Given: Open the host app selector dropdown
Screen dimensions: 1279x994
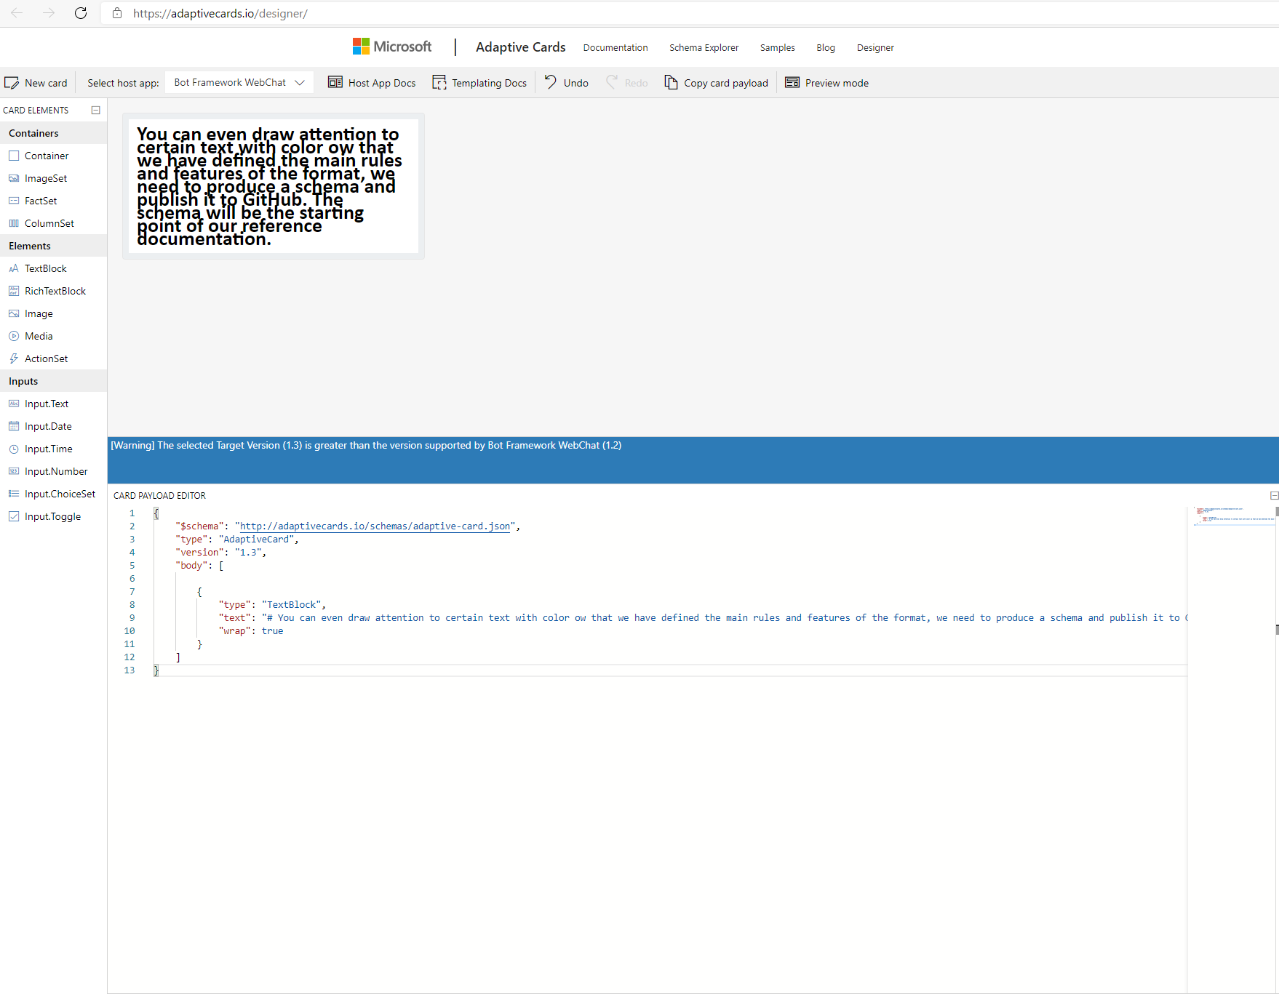Looking at the screenshot, I should point(239,82).
